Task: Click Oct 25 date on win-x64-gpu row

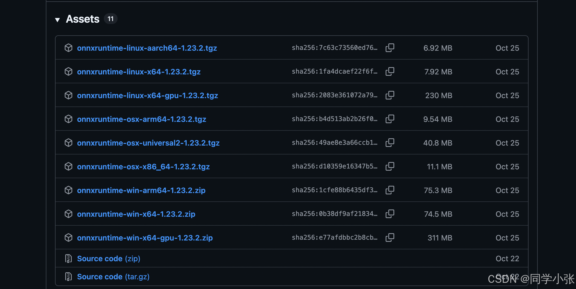Action: coord(507,238)
